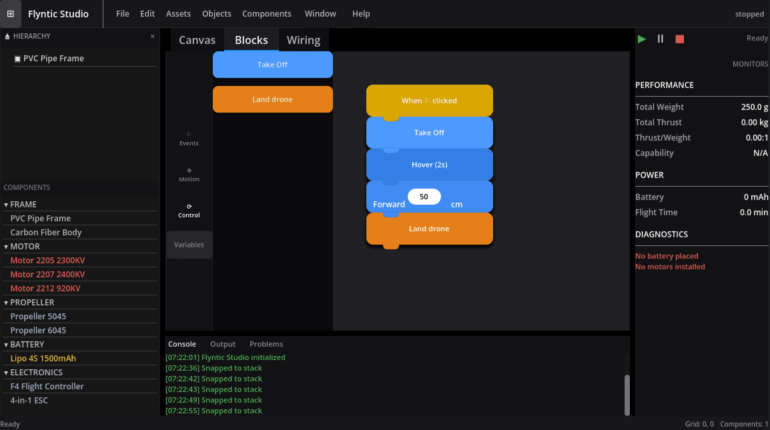Collapse the ELECTRONICS component group
770x430 pixels.
[6, 373]
